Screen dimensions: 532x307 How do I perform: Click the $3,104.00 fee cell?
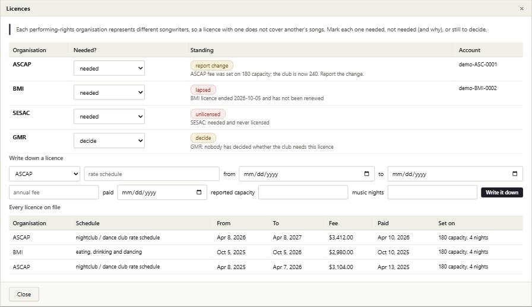click(x=341, y=267)
